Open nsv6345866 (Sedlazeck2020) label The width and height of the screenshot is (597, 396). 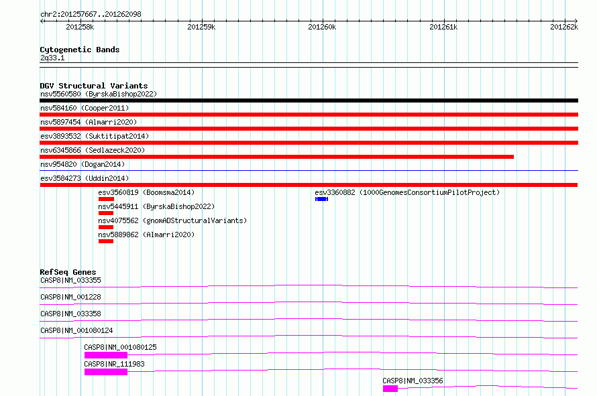click(x=93, y=150)
